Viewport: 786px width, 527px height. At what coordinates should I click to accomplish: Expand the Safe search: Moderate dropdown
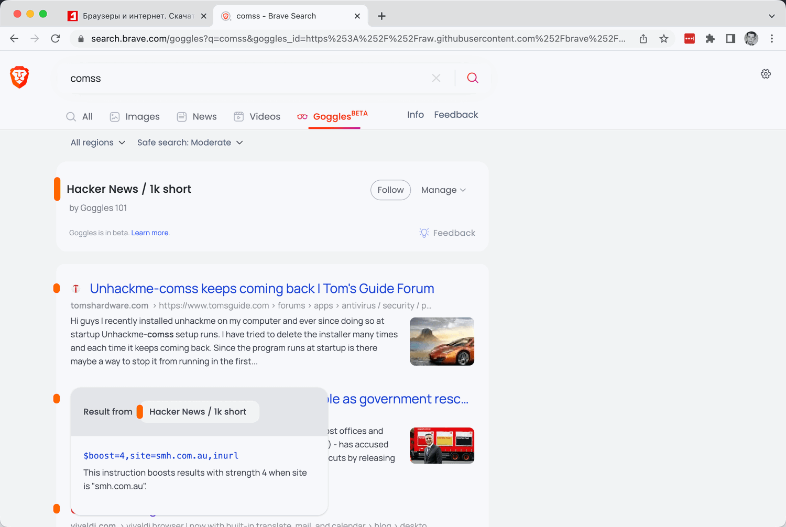(190, 142)
